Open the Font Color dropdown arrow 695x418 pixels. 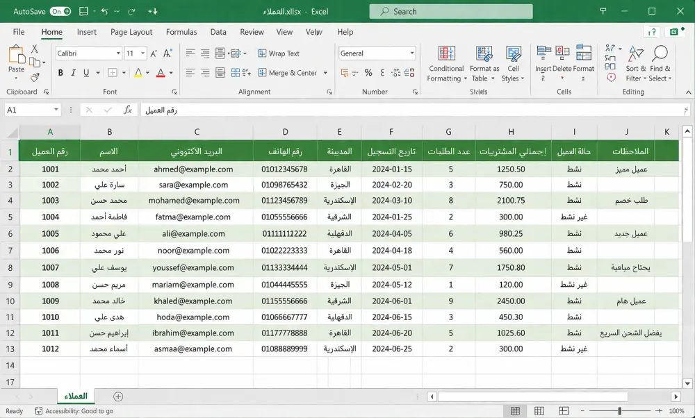pos(171,72)
